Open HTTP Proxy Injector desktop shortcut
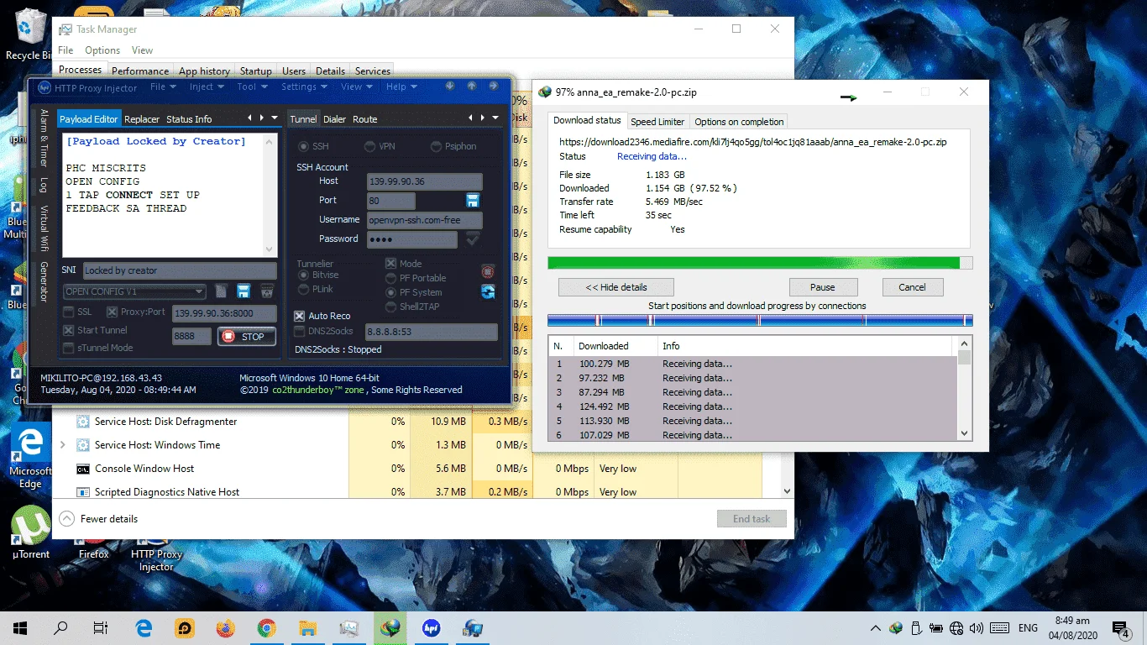This screenshot has width=1147, height=645. click(x=157, y=559)
